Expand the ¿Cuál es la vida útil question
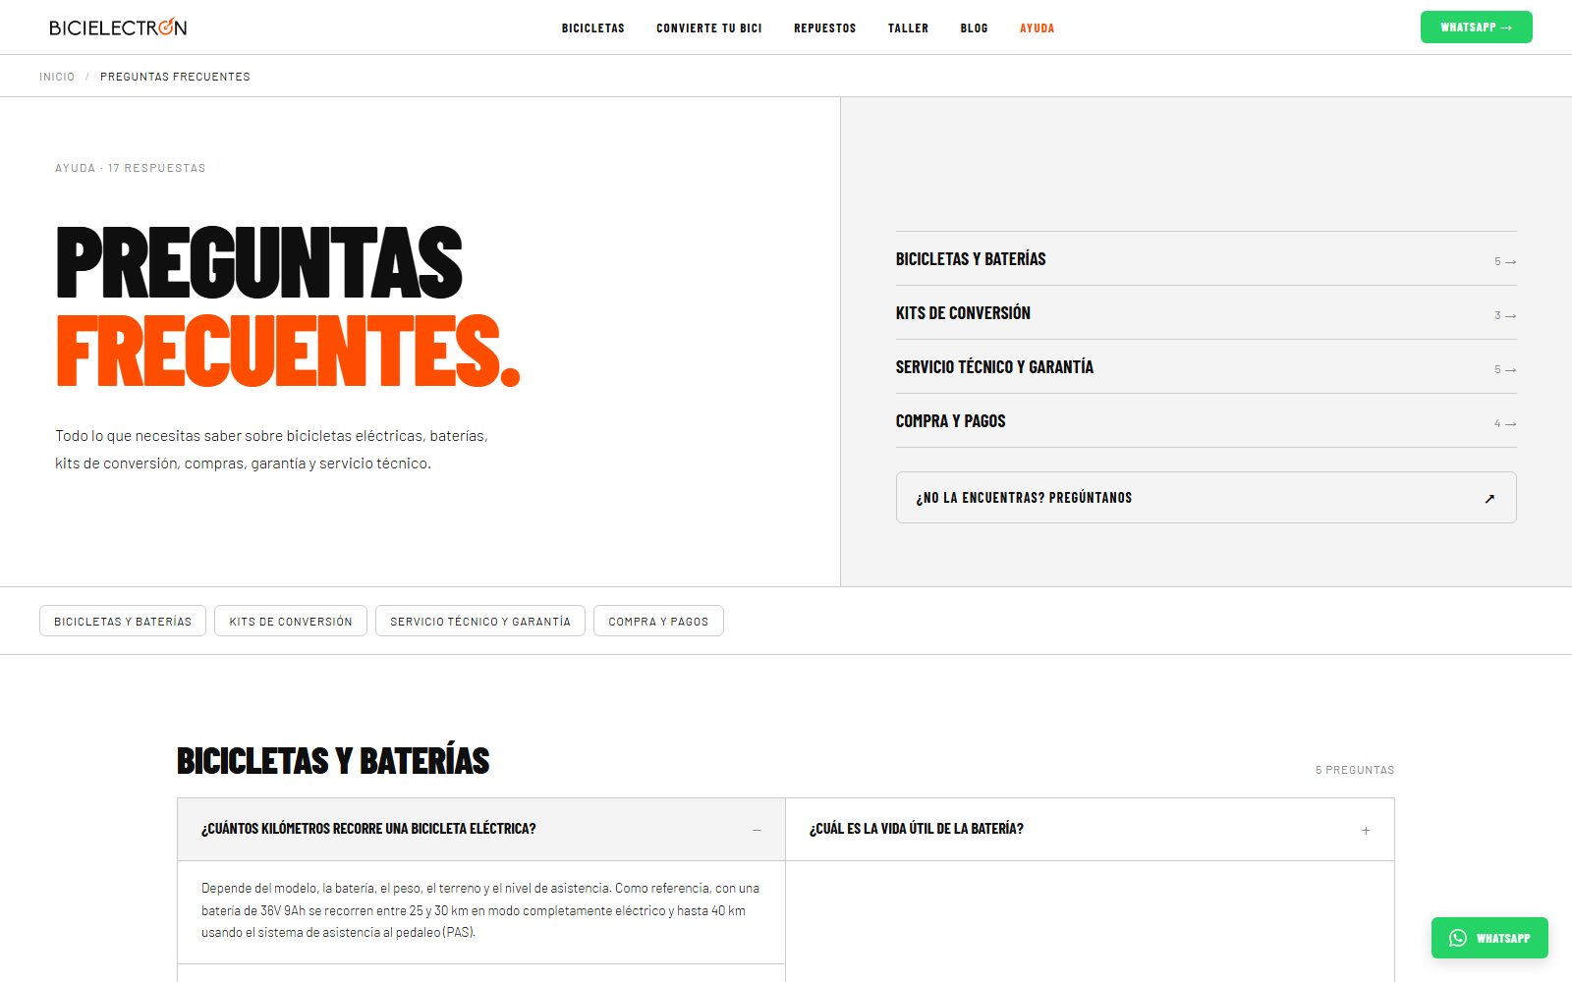 click(x=1090, y=830)
